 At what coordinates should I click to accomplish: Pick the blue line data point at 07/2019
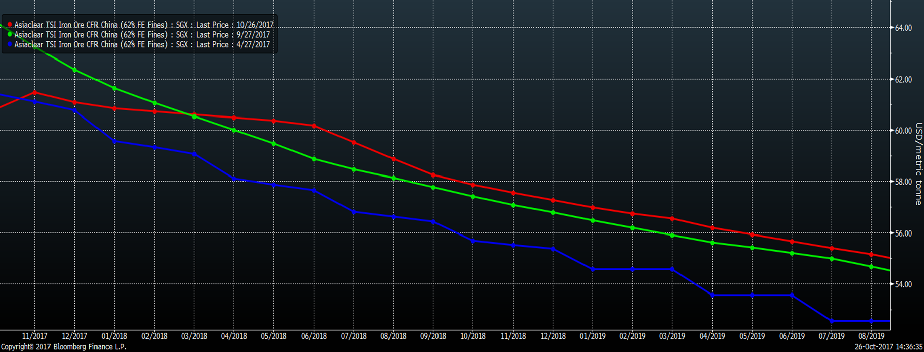(832, 321)
